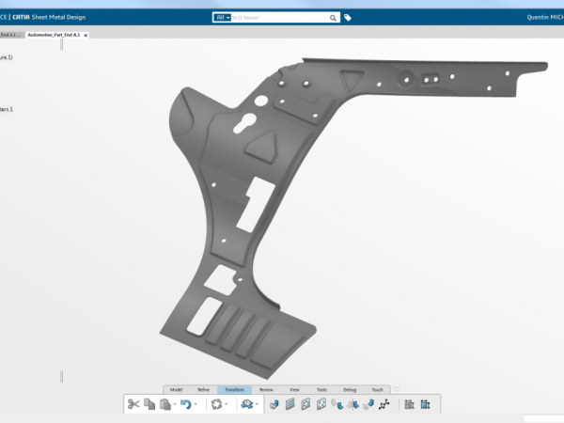564x423 pixels.
Task: Select the Axis To Axis icon
Action: (x=384, y=404)
